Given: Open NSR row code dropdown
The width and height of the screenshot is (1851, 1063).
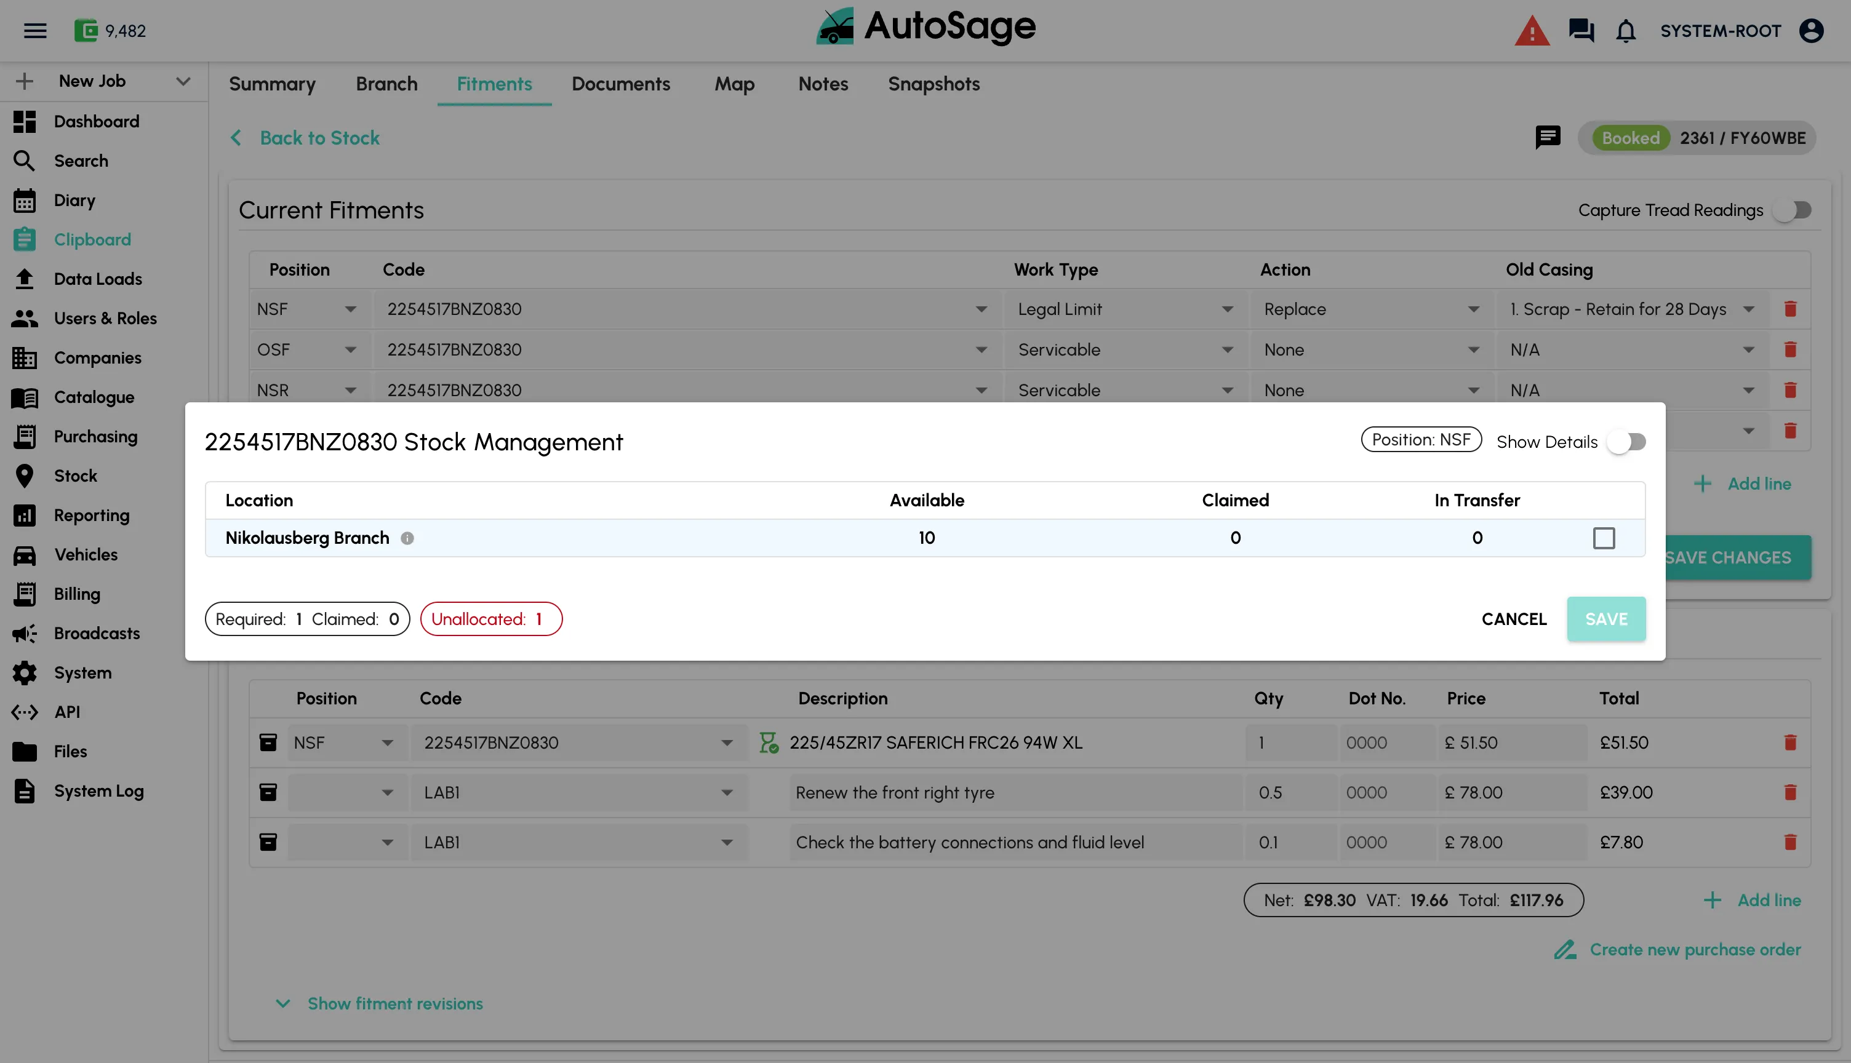Looking at the screenshot, I should pyautogui.click(x=687, y=391).
